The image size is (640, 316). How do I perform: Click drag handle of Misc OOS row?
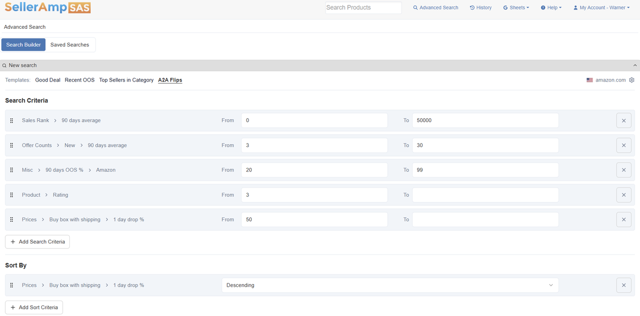click(x=12, y=170)
